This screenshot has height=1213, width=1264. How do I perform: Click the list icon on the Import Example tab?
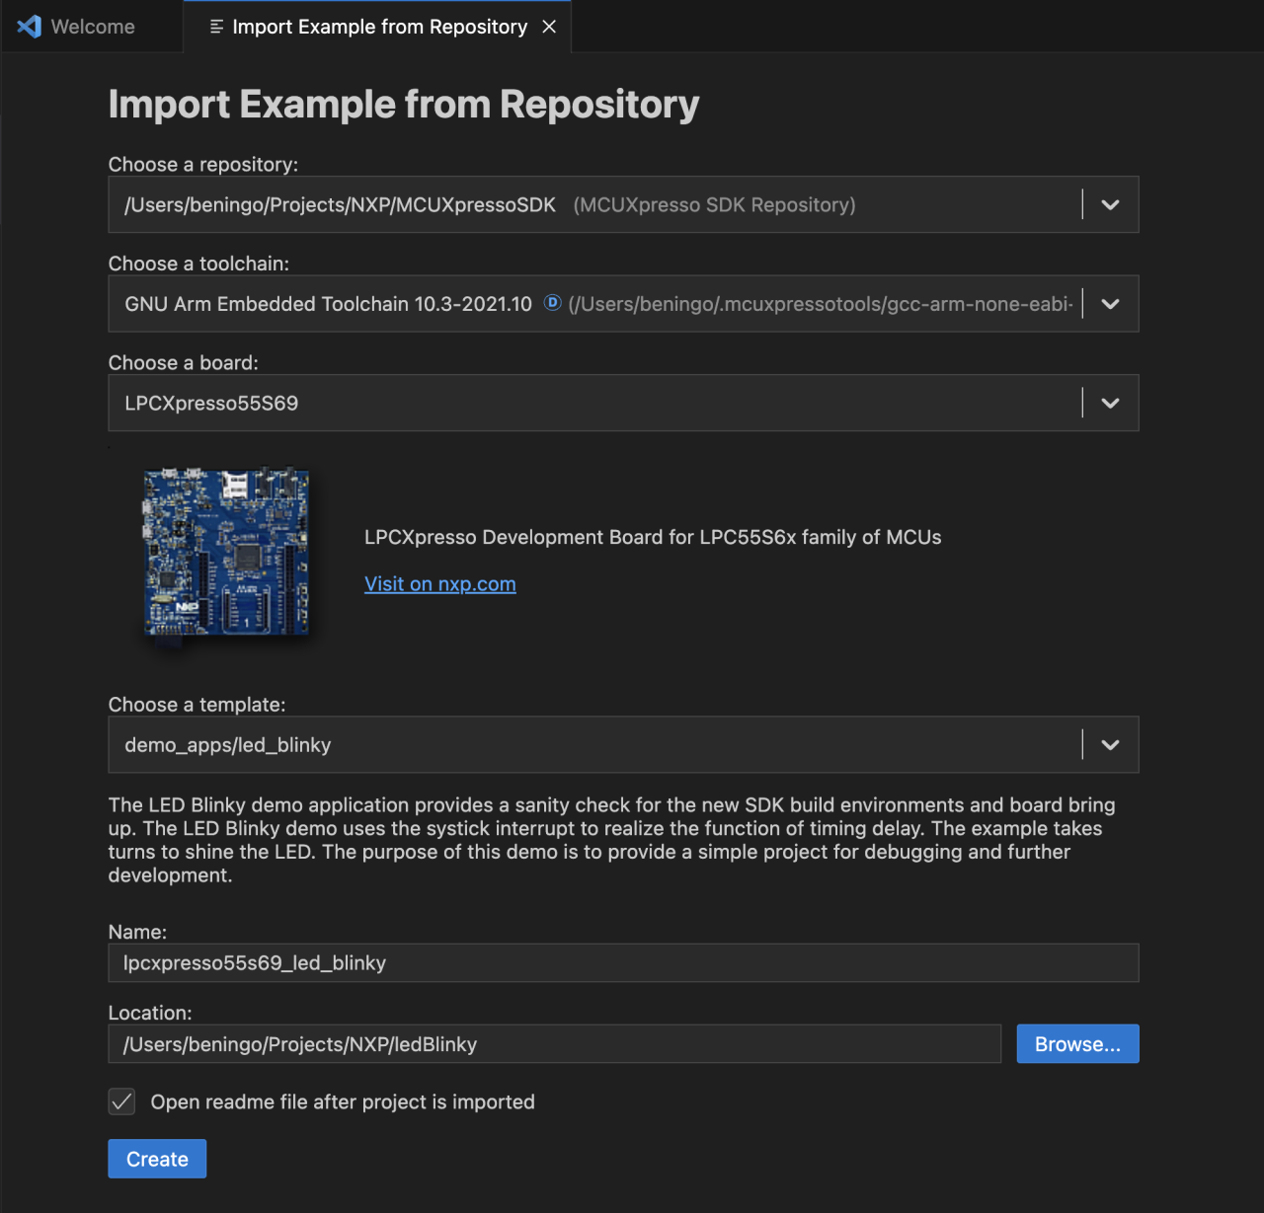pos(214,27)
